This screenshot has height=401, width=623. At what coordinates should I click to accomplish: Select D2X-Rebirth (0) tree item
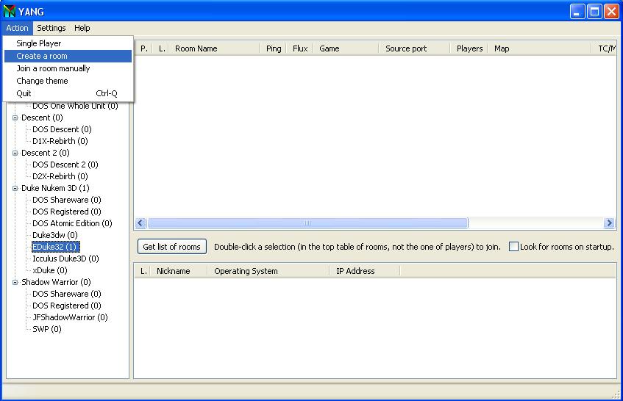(60, 176)
